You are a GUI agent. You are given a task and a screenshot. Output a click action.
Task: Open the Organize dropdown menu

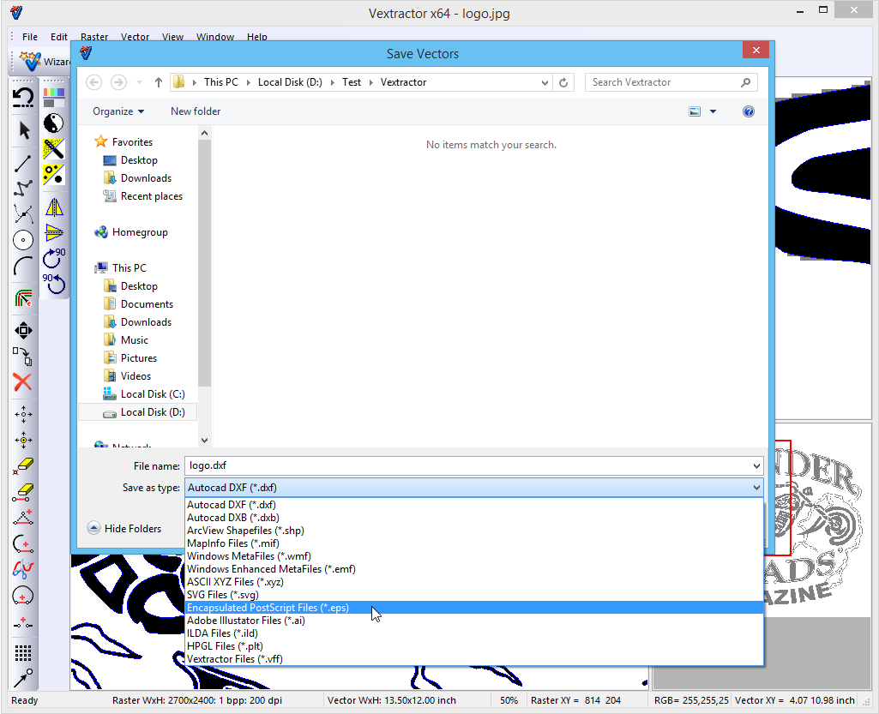coord(118,111)
